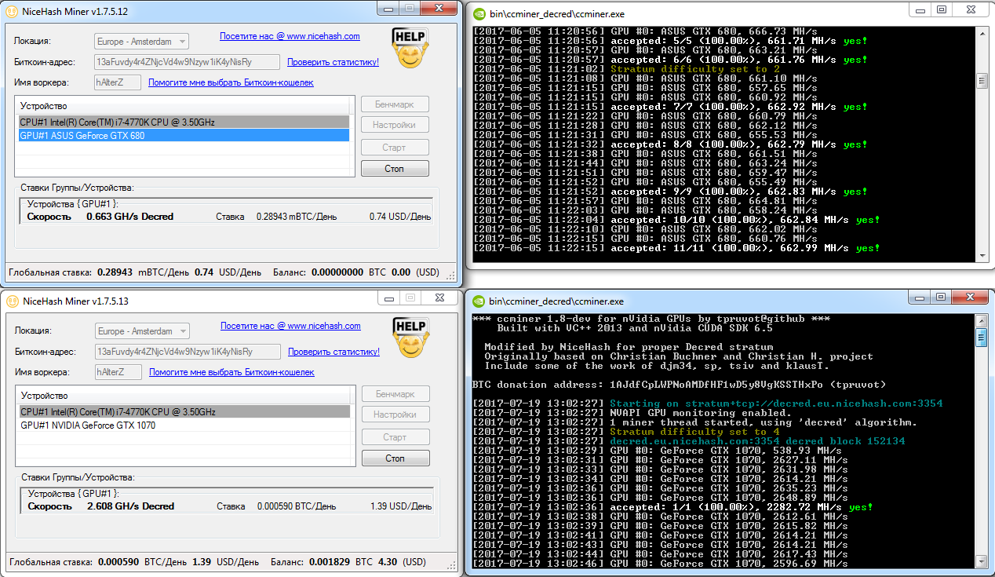Image resolution: width=995 pixels, height=577 pixels.
Task: Open Europe - Amsterdam dropdown in bottom window
Action: (x=143, y=331)
